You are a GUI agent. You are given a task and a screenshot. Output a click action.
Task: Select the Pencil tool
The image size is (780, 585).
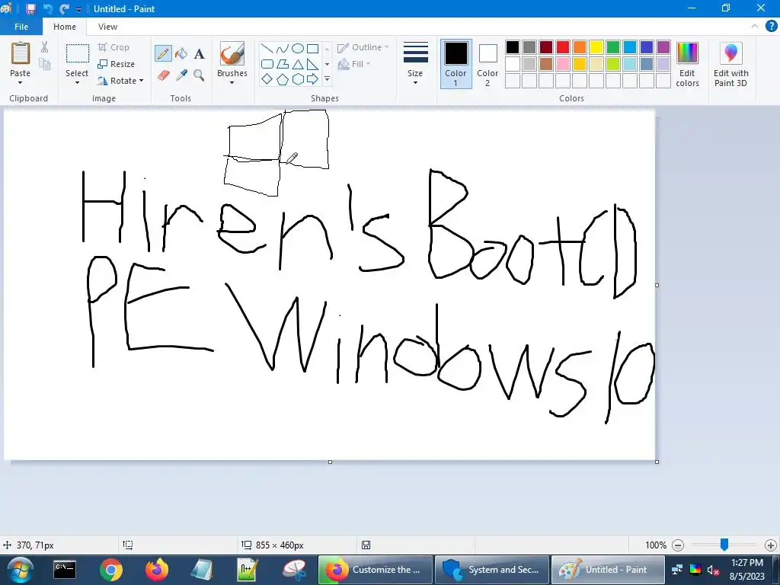click(163, 53)
